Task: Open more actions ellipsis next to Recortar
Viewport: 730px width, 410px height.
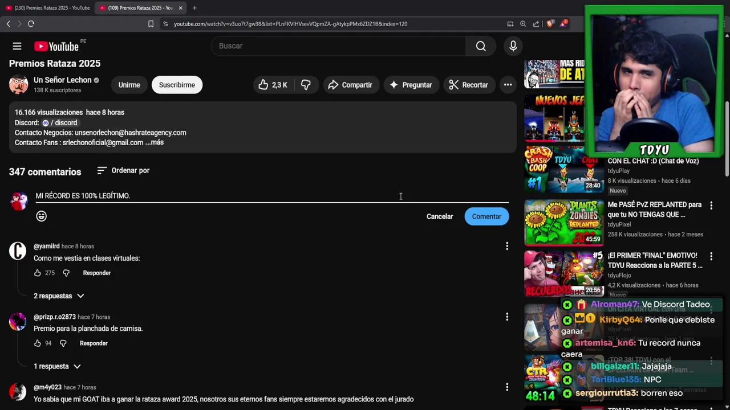Action: (x=508, y=85)
